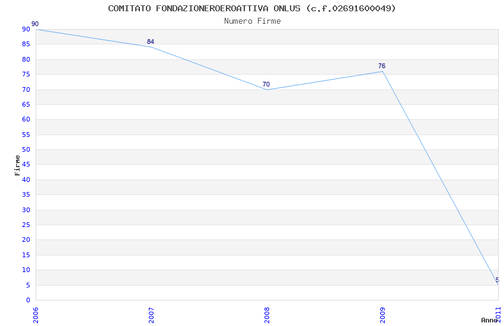Click y-axis tick value 65
Screen dimensions: 504x326
click(26, 104)
